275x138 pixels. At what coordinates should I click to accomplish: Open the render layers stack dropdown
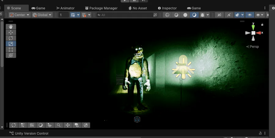point(260,15)
